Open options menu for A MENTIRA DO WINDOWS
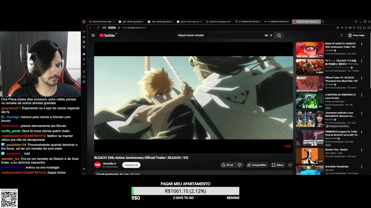 (x=361, y=95)
